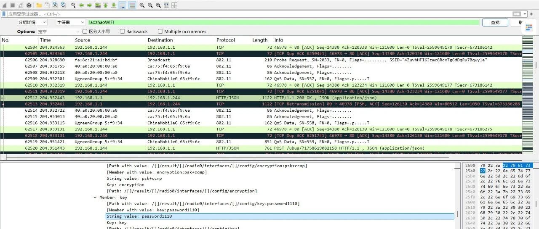Select packet 62520 POST /ubus row

pyautogui.click(x=261, y=148)
